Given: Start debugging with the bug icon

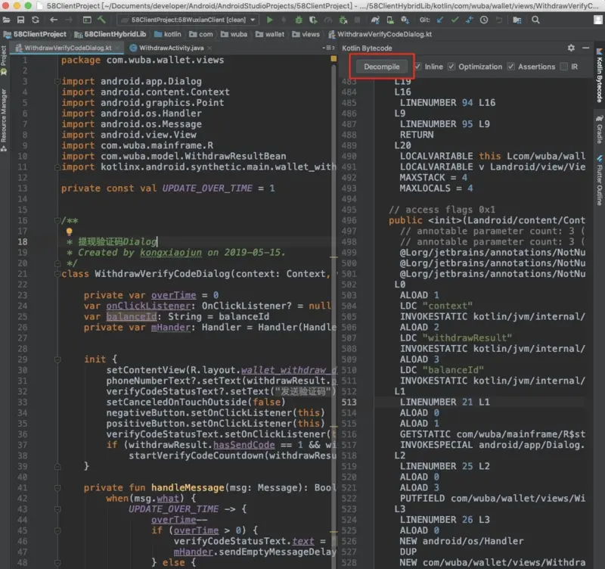Looking at the screenshot, I should pyautogui.click(x=299, y=20).
